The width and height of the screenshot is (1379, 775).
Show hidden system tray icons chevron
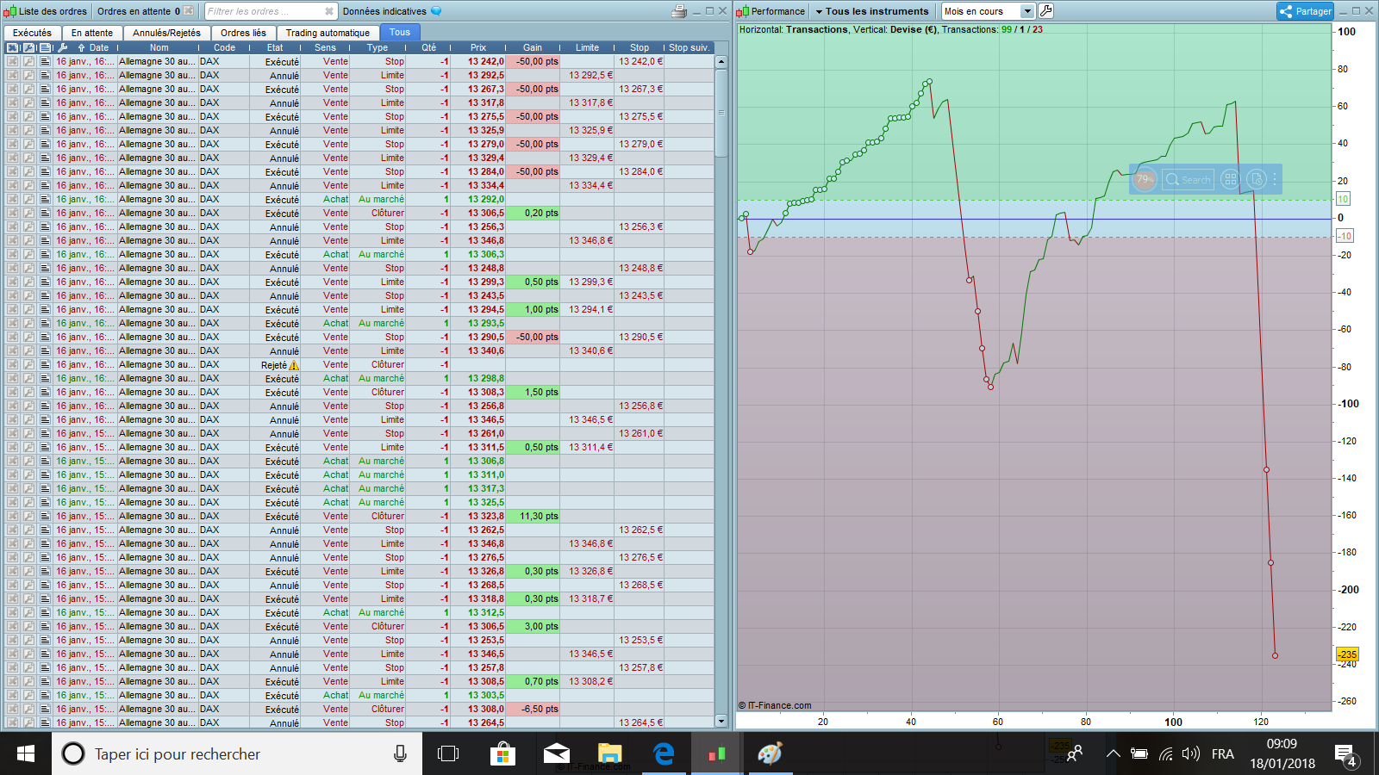coord(1114,753)
